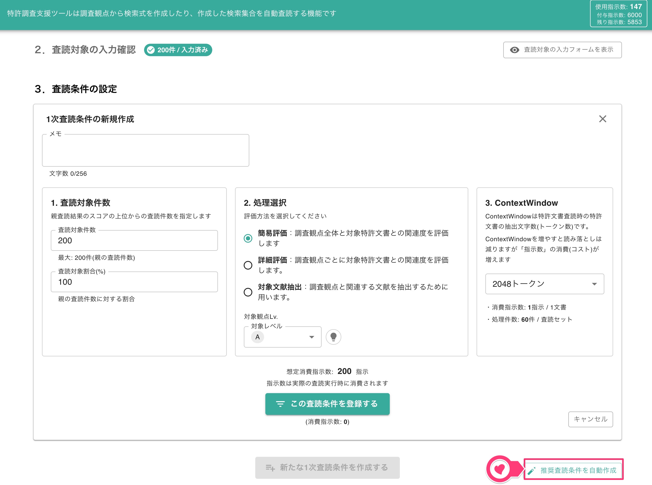652x485 pixels.
Task: Click the 3. ContextWindow section title
Action: (x=521, y=203)
